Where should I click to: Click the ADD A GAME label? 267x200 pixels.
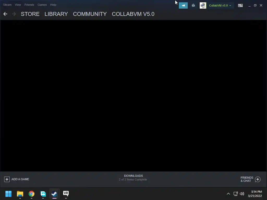point(20,179)
